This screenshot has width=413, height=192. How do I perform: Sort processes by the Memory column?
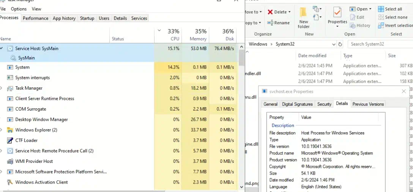click(195, 34)
